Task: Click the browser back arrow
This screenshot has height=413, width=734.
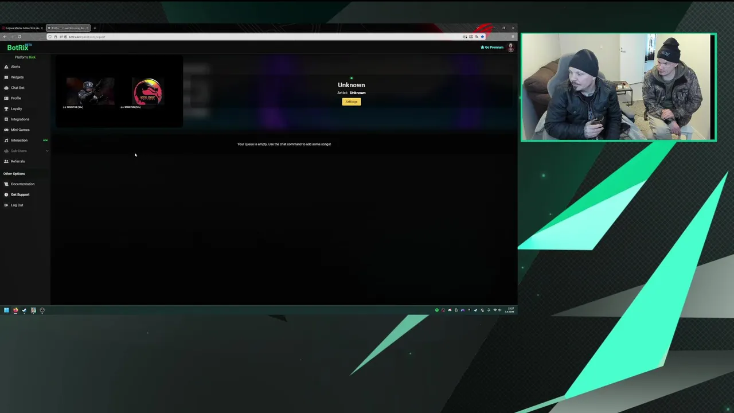Action: coord(5,37)
